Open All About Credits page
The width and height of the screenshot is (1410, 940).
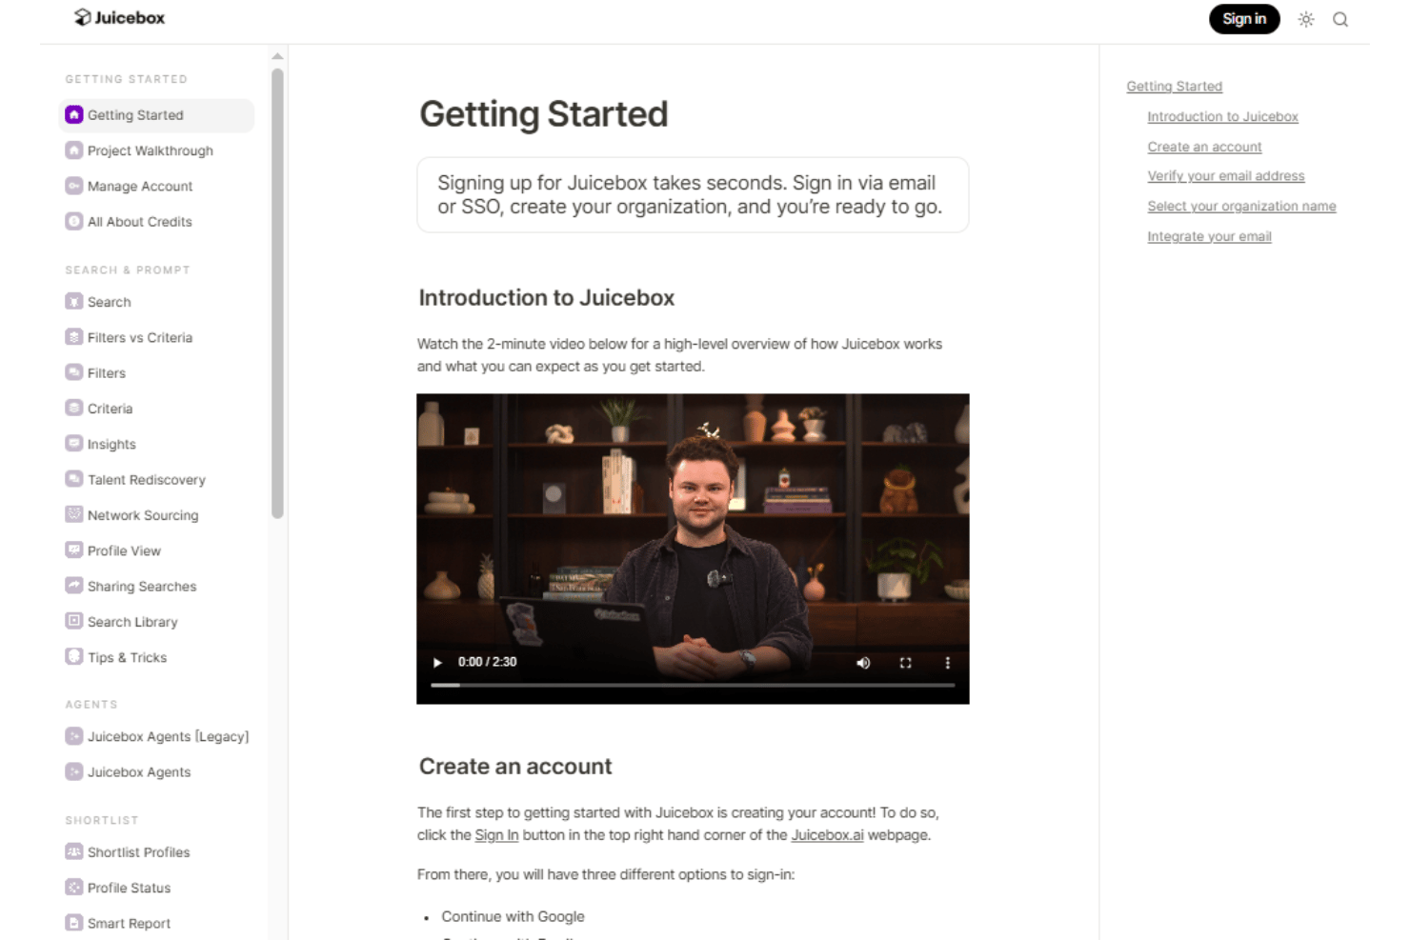pos(140,221)
